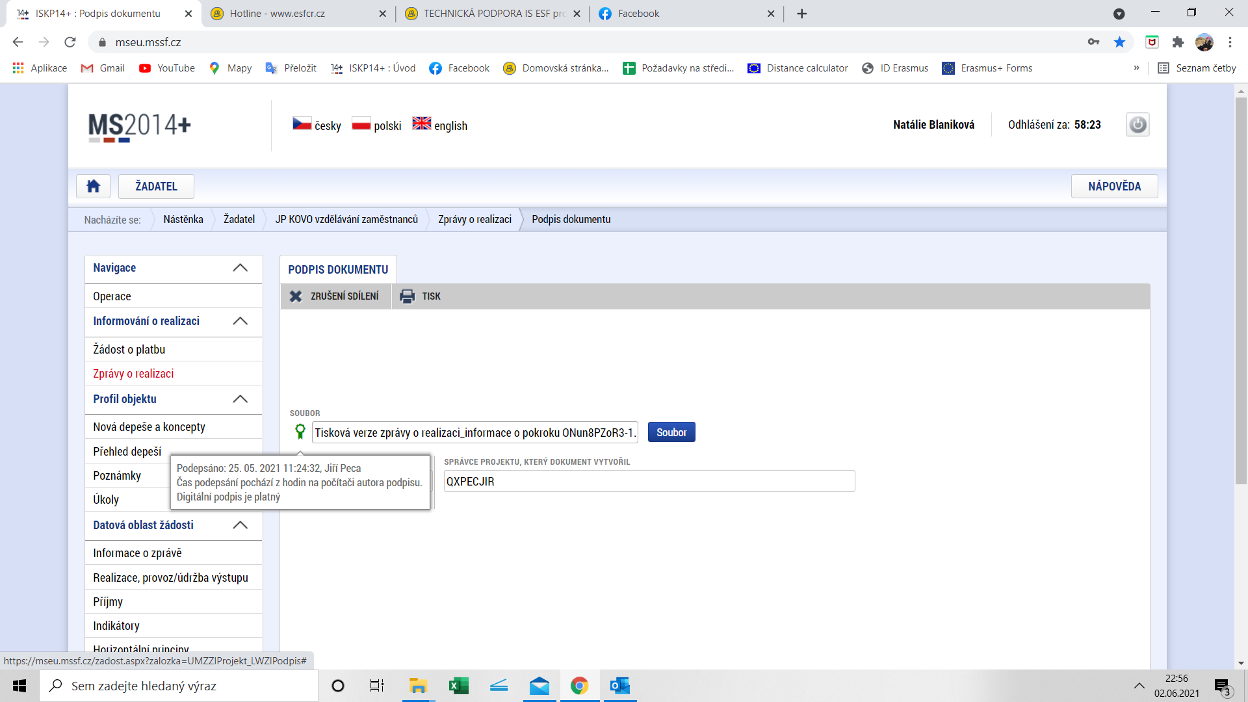This screenshot has width=1248, height=702.
Task: Click the Nástěnka breadcrumb link
Action: pos(183,220)
